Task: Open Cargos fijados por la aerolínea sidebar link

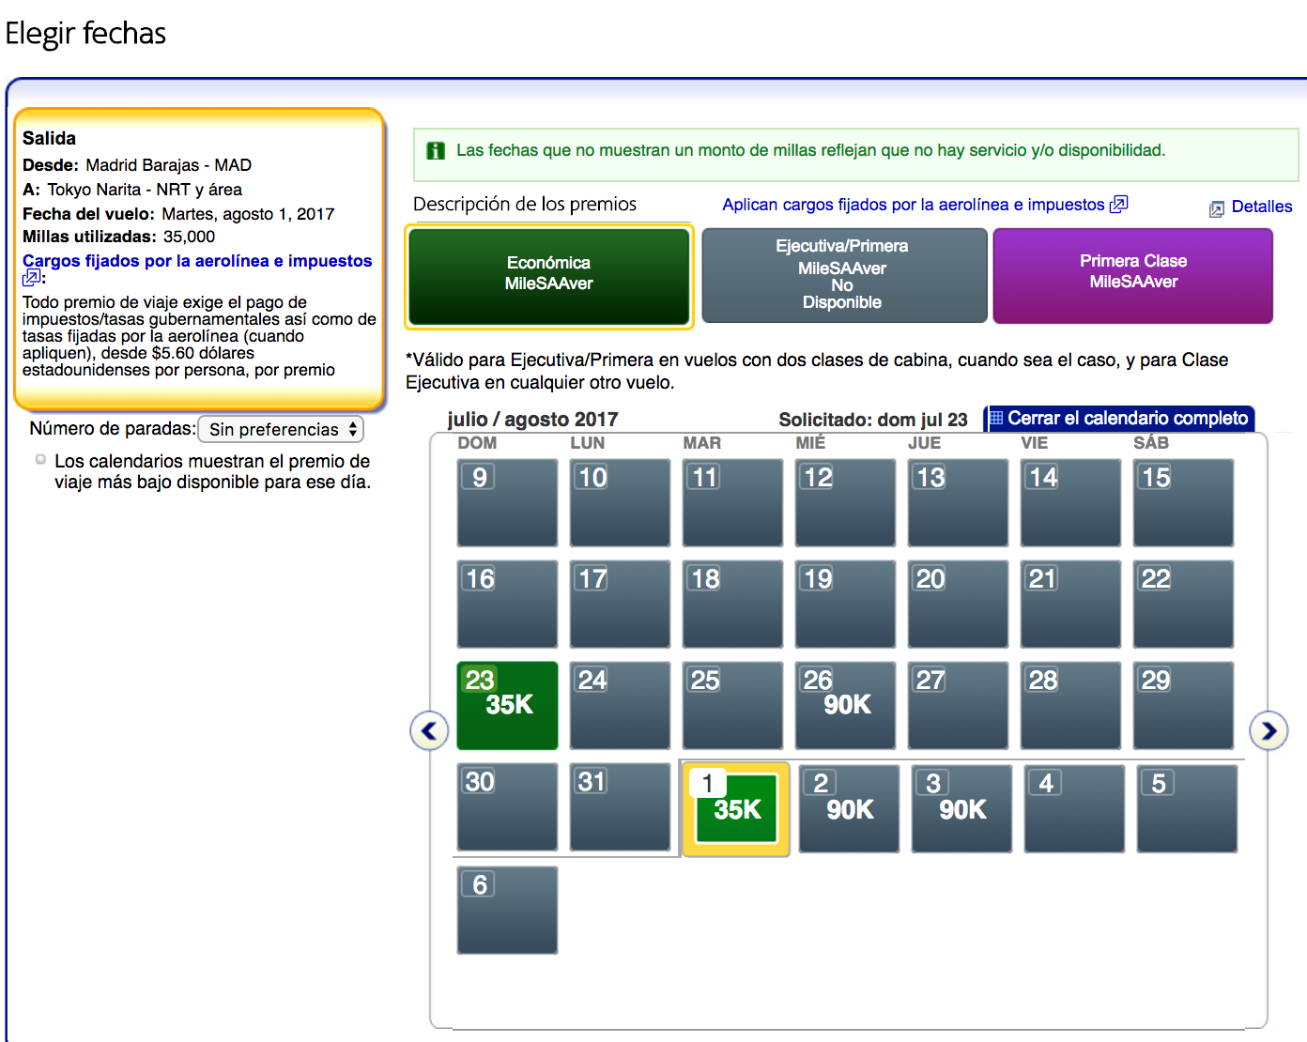Action: tap(197, 261)
